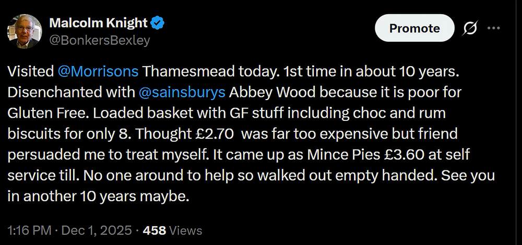Viewport: 522px width, 245px height.
Task: Open Malcolm Knight's profile avatar
Action: [x=24, y=31]
